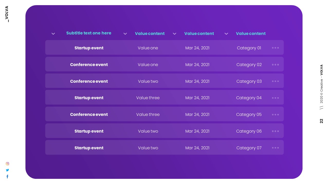Open three-dot menu for Category 02 row
Screen dimensions: 329x185
275,64
